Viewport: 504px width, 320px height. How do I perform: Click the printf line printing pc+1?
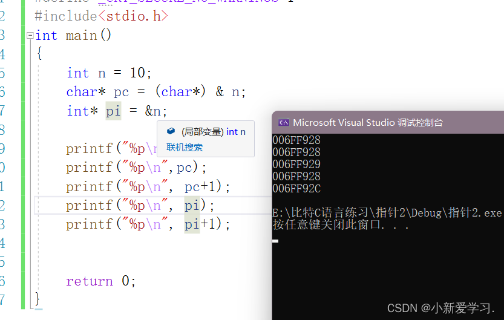(x=148, y=186)
